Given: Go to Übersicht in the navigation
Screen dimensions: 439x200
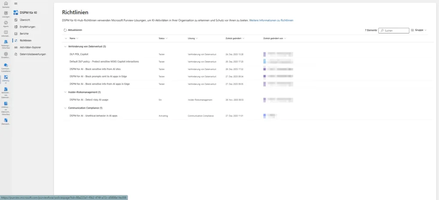Looking at the screenshot, I should point(25,20).
